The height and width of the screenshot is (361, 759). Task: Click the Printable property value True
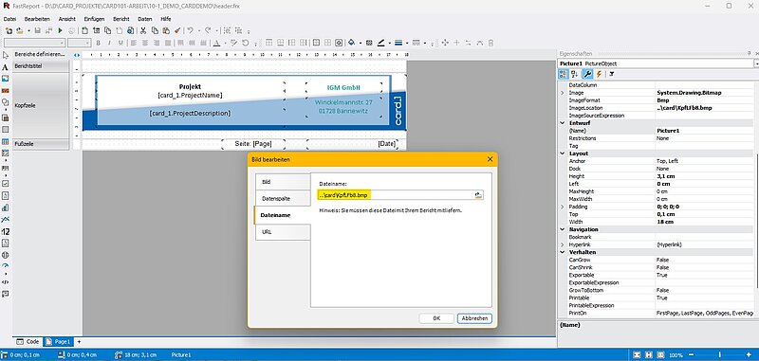(704, 298)
